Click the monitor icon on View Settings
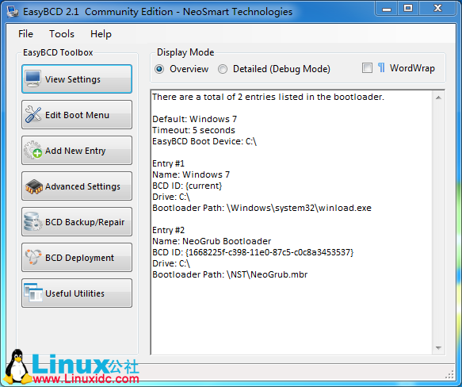 tap(32, 79)
